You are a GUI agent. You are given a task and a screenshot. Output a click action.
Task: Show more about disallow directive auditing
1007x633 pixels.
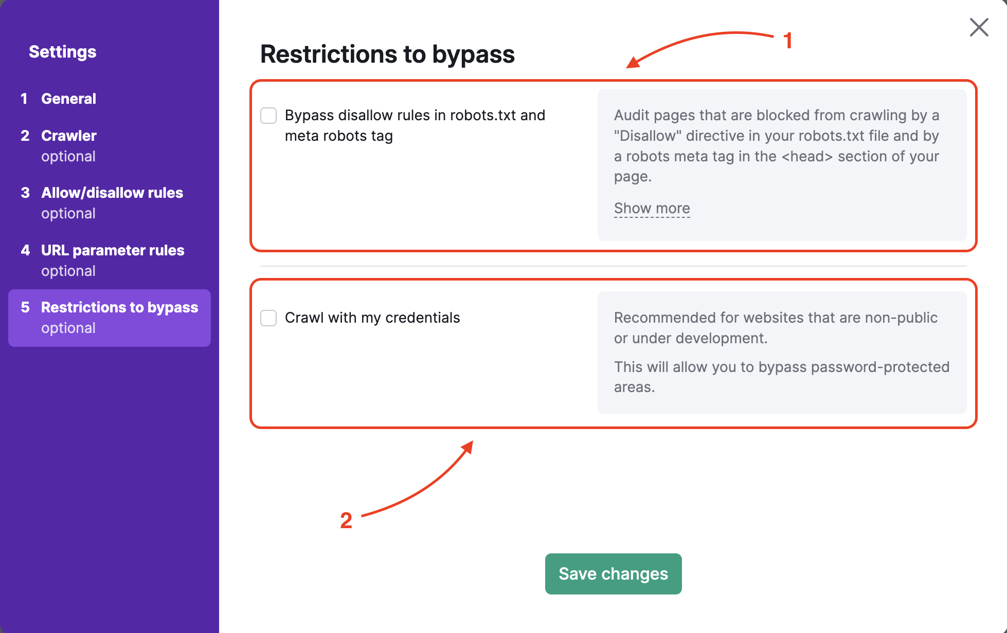point(651,208)
